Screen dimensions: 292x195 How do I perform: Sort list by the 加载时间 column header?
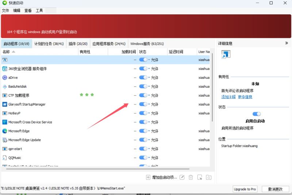[x=123, y=52]
